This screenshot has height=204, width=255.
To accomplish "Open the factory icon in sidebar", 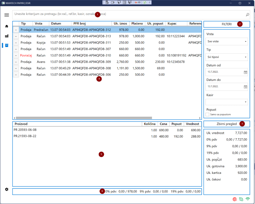I will tap(7, 36).
